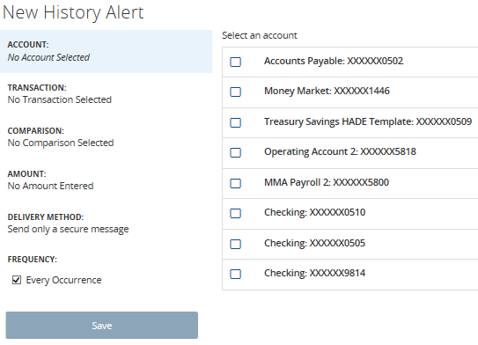
Task: Select the Checking XXXXXX0505 checkbox
Action: tap(235, 244)
